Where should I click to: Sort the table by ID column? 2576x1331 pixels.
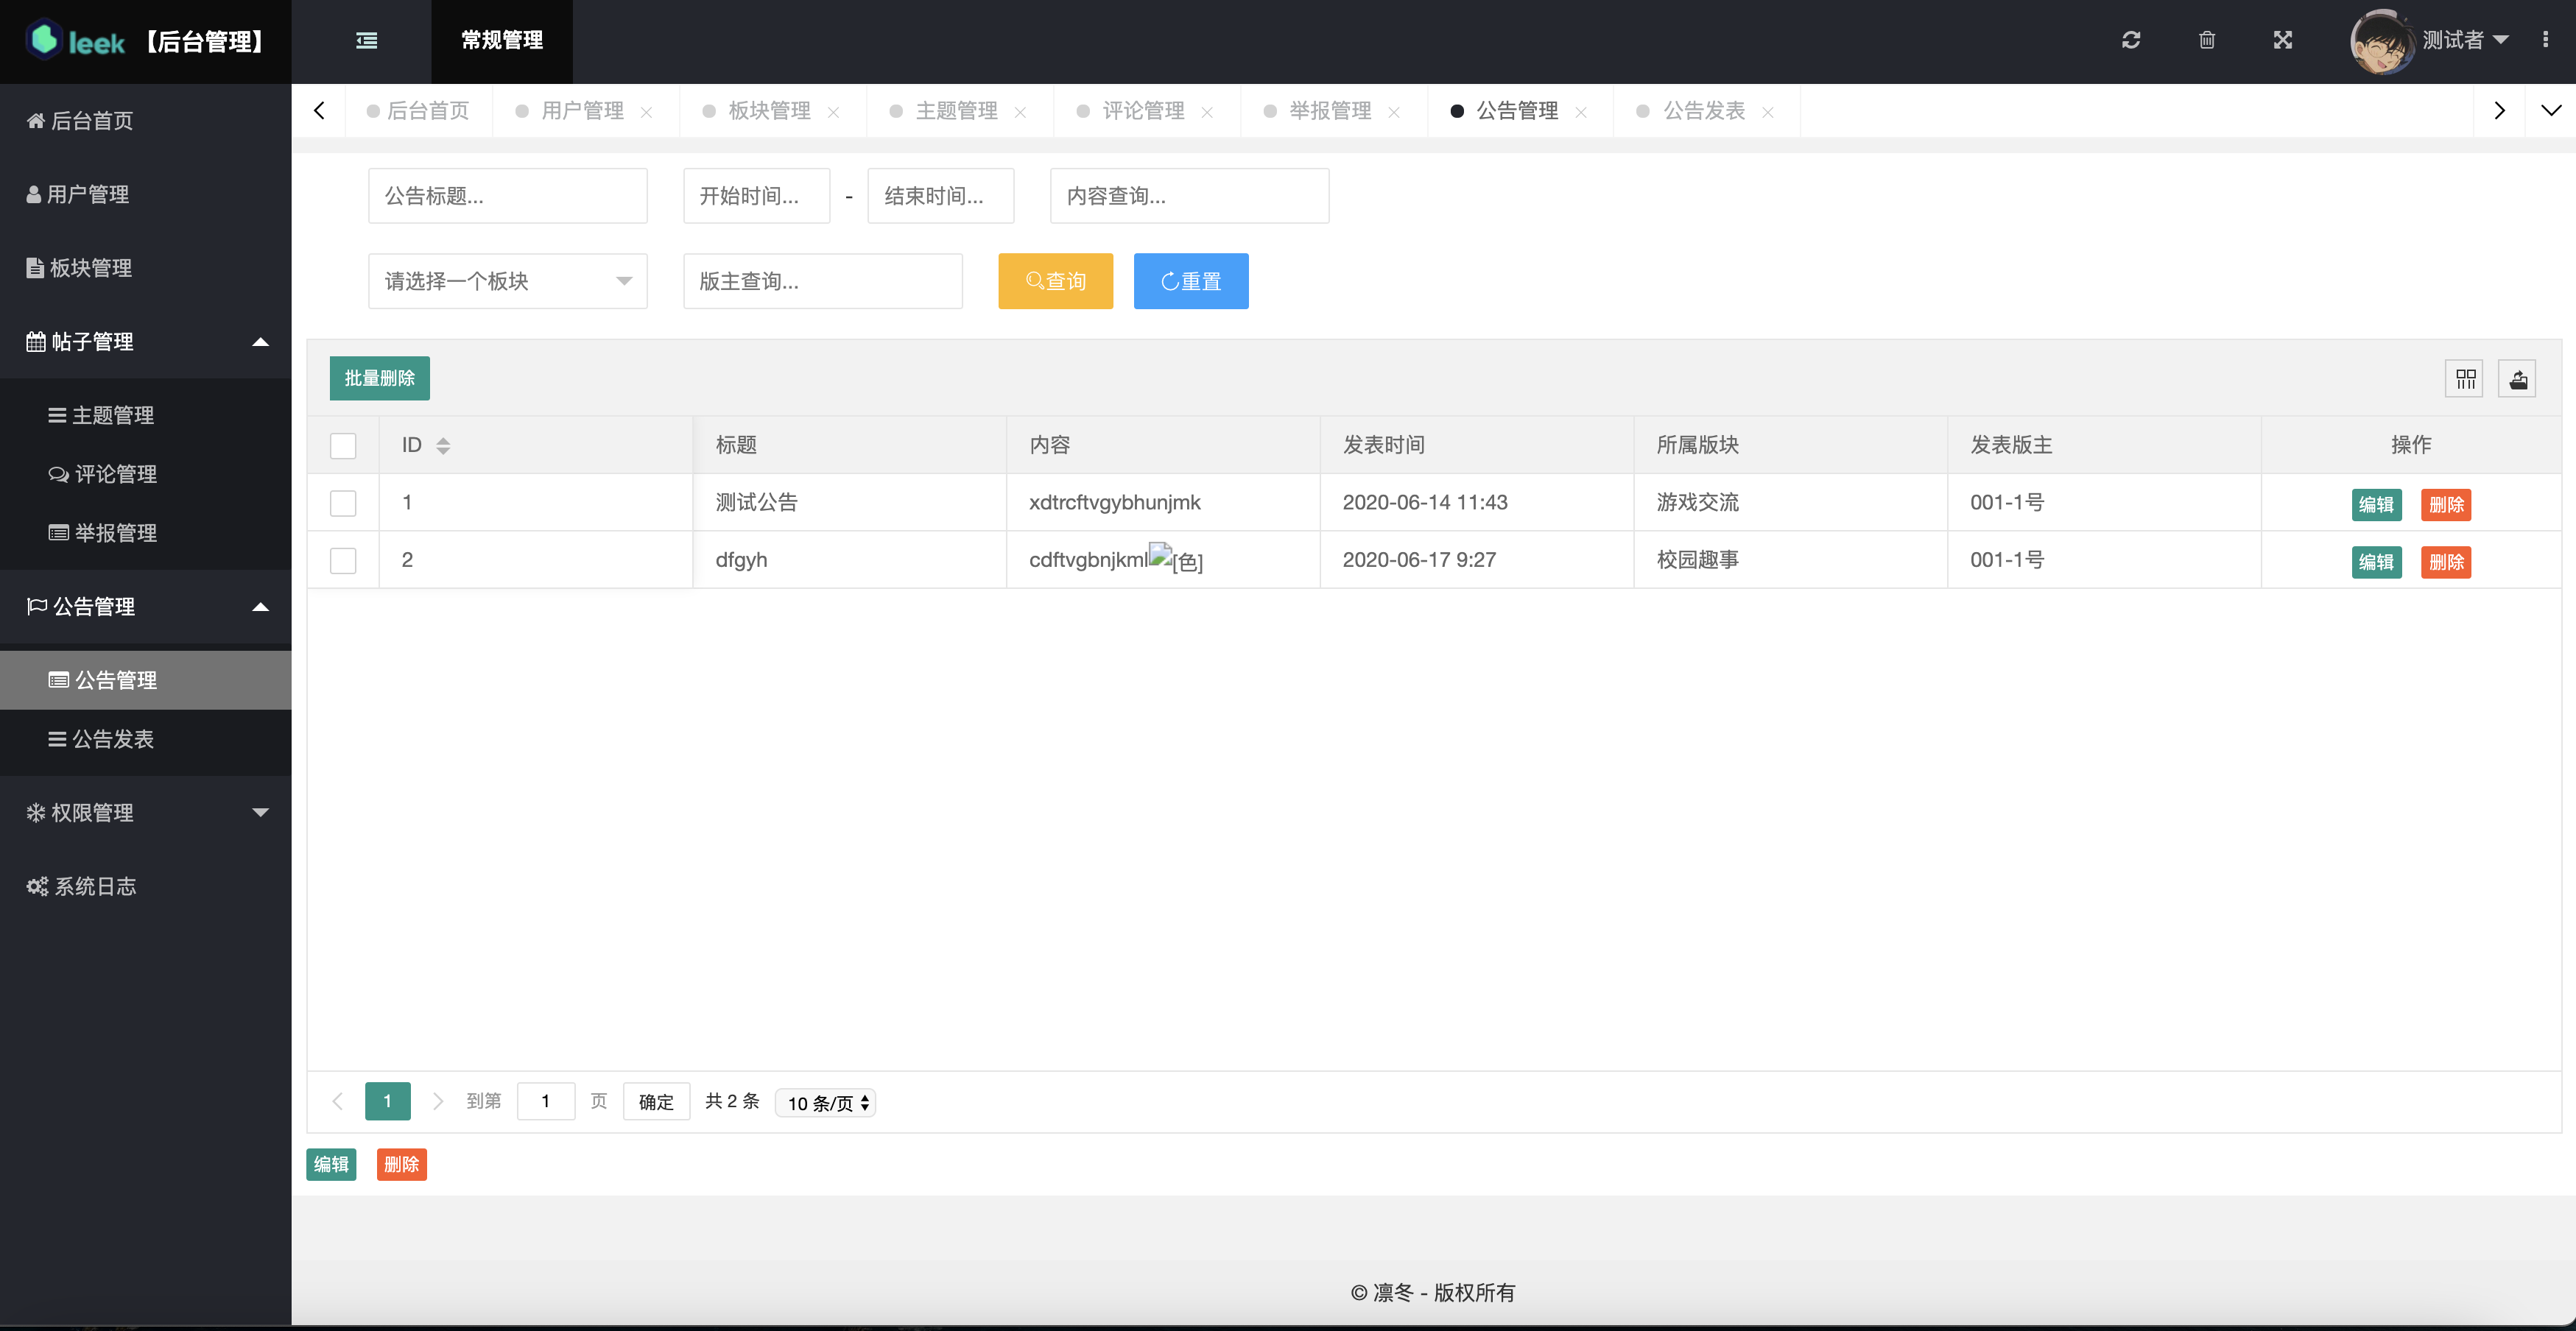443,446
